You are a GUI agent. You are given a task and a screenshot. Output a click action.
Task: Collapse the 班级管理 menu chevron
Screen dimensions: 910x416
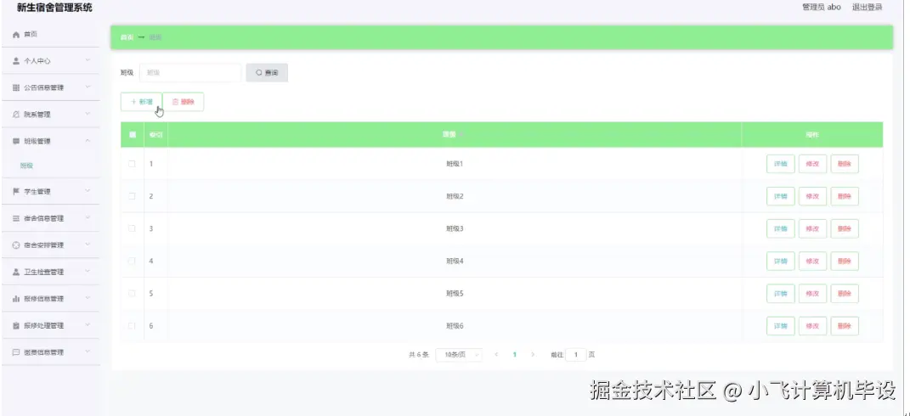[88, 140]
